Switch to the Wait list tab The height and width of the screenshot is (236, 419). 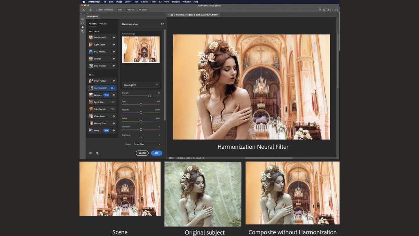coord(103,24)
